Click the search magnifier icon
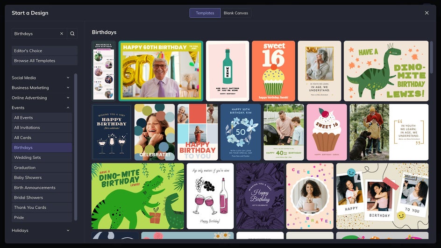Viewport: 441px width, 248px height. coord(72,34)
